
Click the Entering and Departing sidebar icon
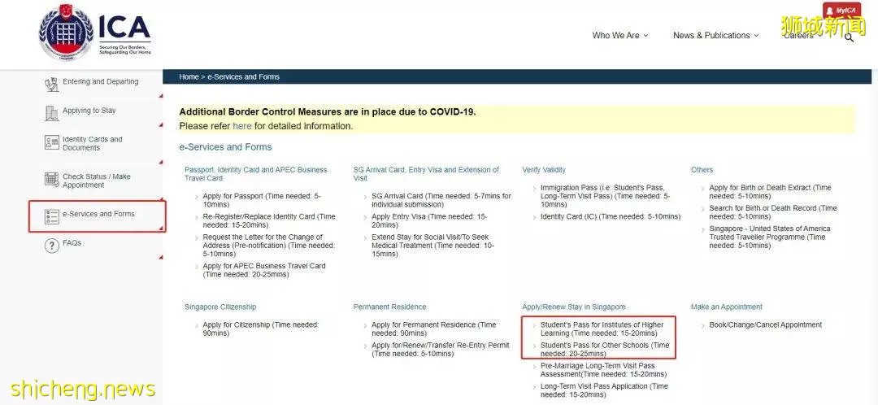(x=51, y=84)
